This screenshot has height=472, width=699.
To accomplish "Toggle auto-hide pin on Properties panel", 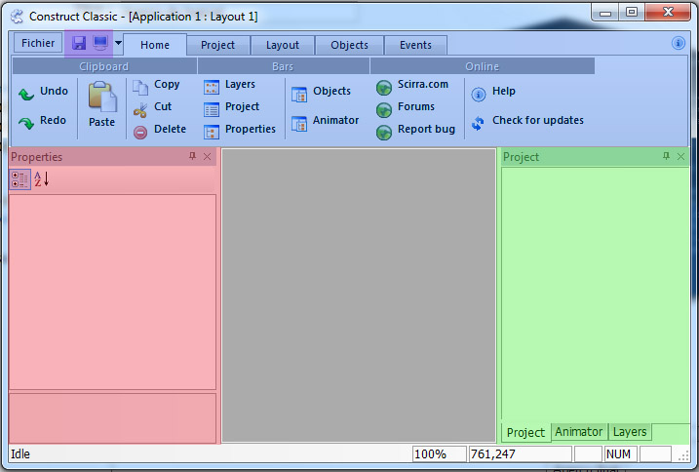I will pos(192,156).
